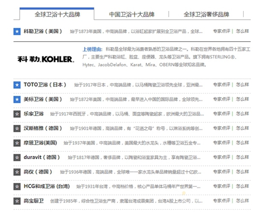Click the gray star icon beside 高仪
Image resolution: width=256 pixels, height=216 pixels.
click(17, 172)
